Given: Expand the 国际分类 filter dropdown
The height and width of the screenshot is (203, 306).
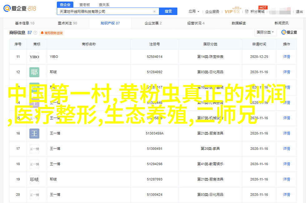Looking at the screenshot, I should (265, 32).
